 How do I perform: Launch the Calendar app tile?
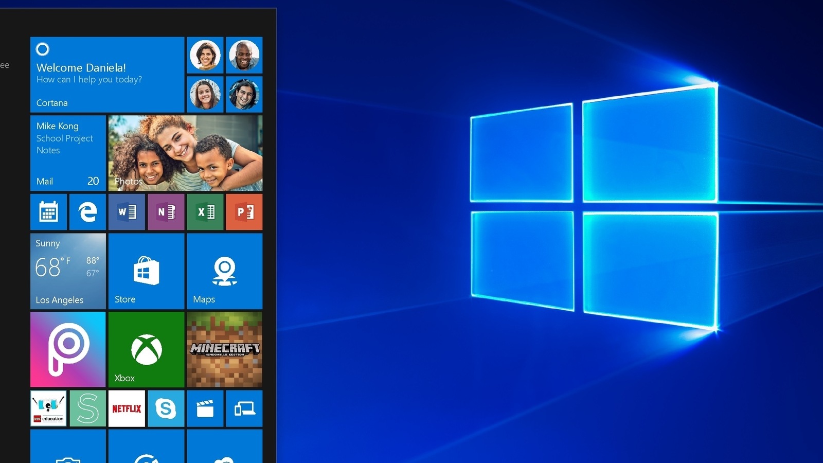point(48,212)
